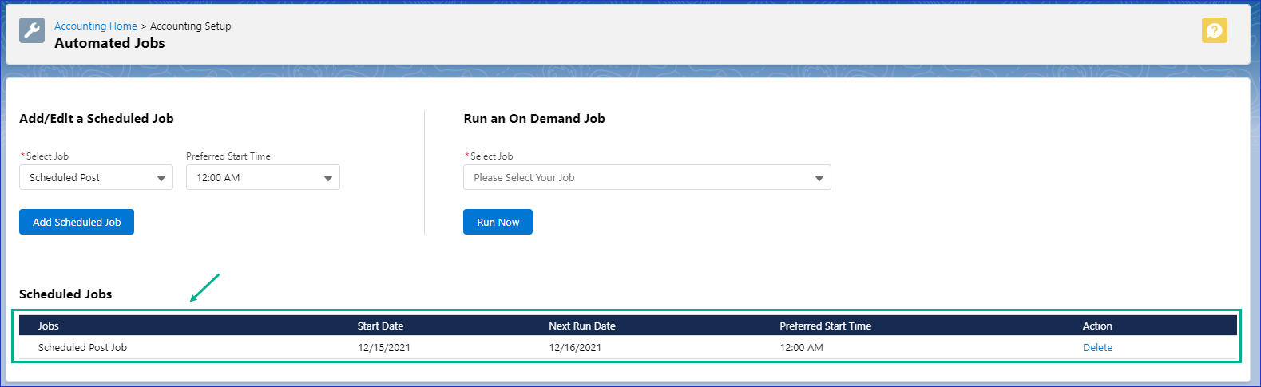Click the 12/16/2021 next run date cell
The height and width of the screenshot is (387, 1261).
pos(575,348)
